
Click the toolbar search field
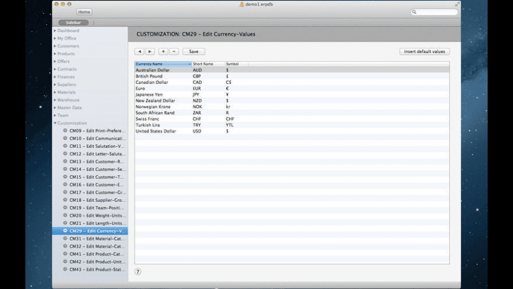tap(434, 12)
